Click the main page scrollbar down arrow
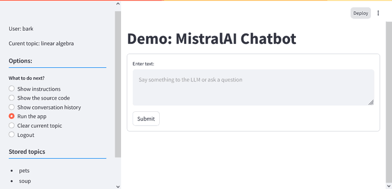 389,186
